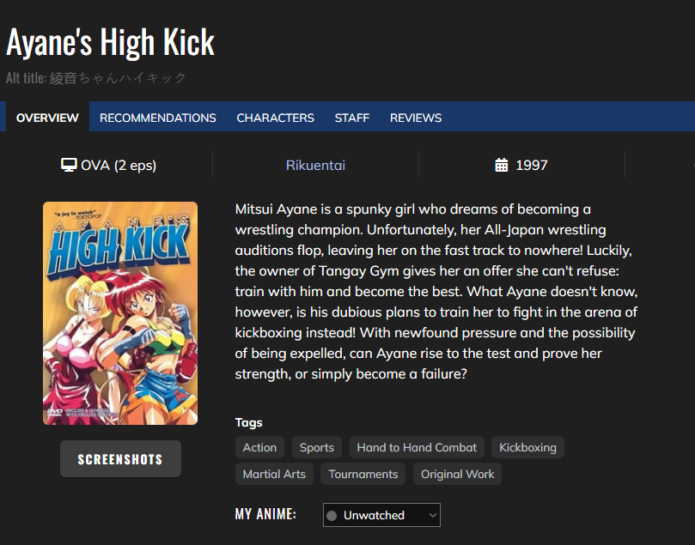The width and height of the screenshot is (695, 545).
Task: Open the Tournaments tag
Action: [x=363, y=474]
